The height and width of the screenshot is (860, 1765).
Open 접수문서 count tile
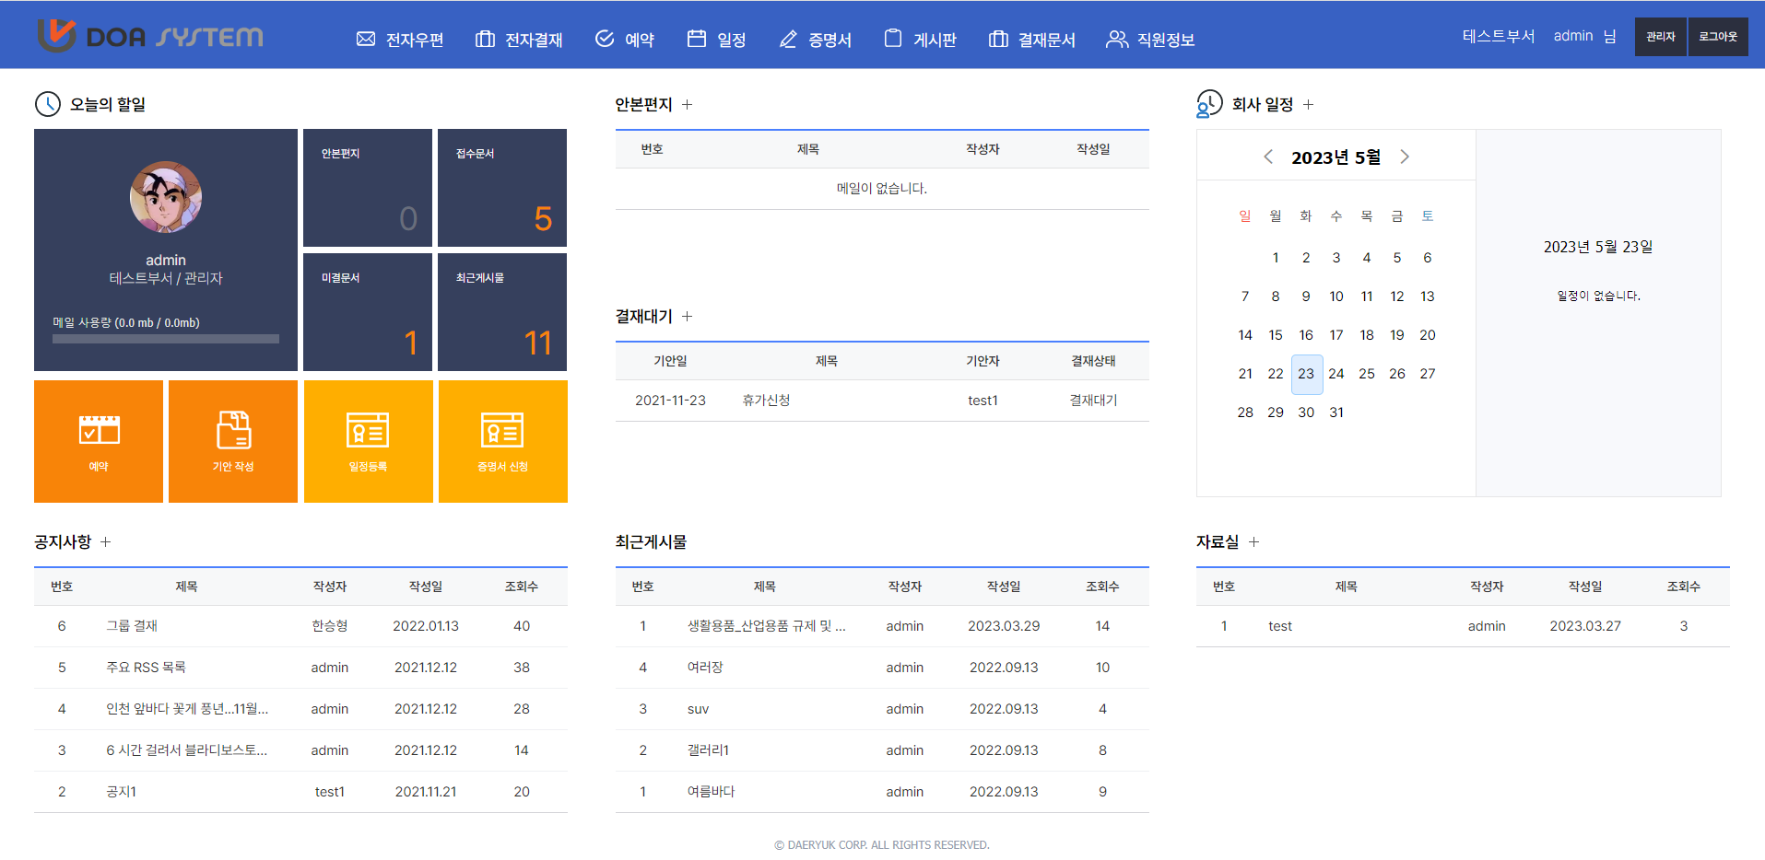tap(502, 188)
